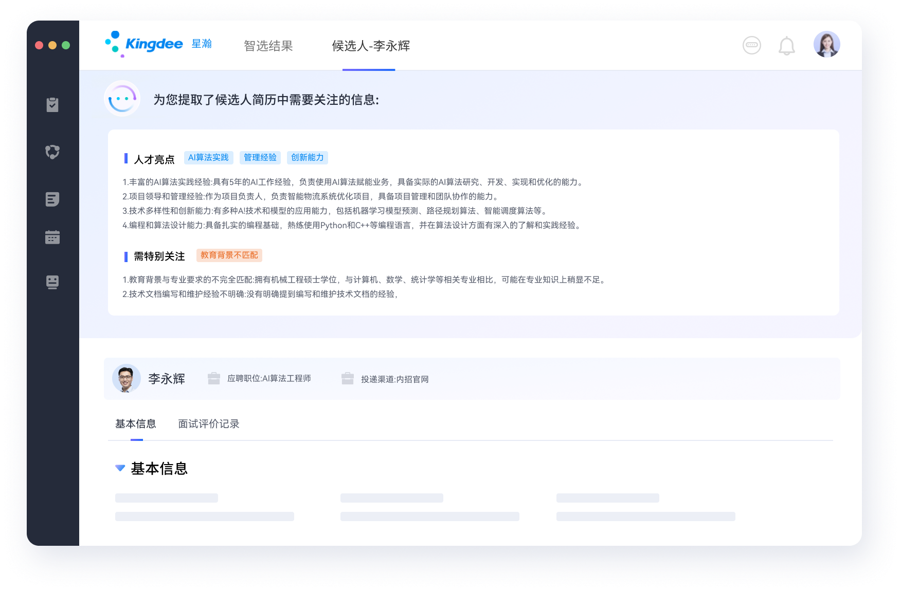This screenshot has width=901, height=591.
Task: Click the 教育背景不匹配 warning tag
Action: 229,255
